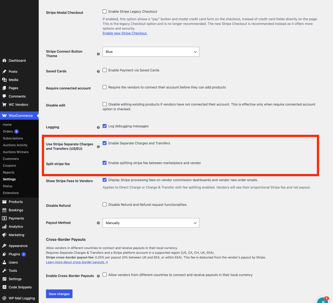Image resolution: width=333 pixels, height=303 pixels.
Task: Click the WP Mail Logging at-sign icon
Action: [x=4, y=298]
